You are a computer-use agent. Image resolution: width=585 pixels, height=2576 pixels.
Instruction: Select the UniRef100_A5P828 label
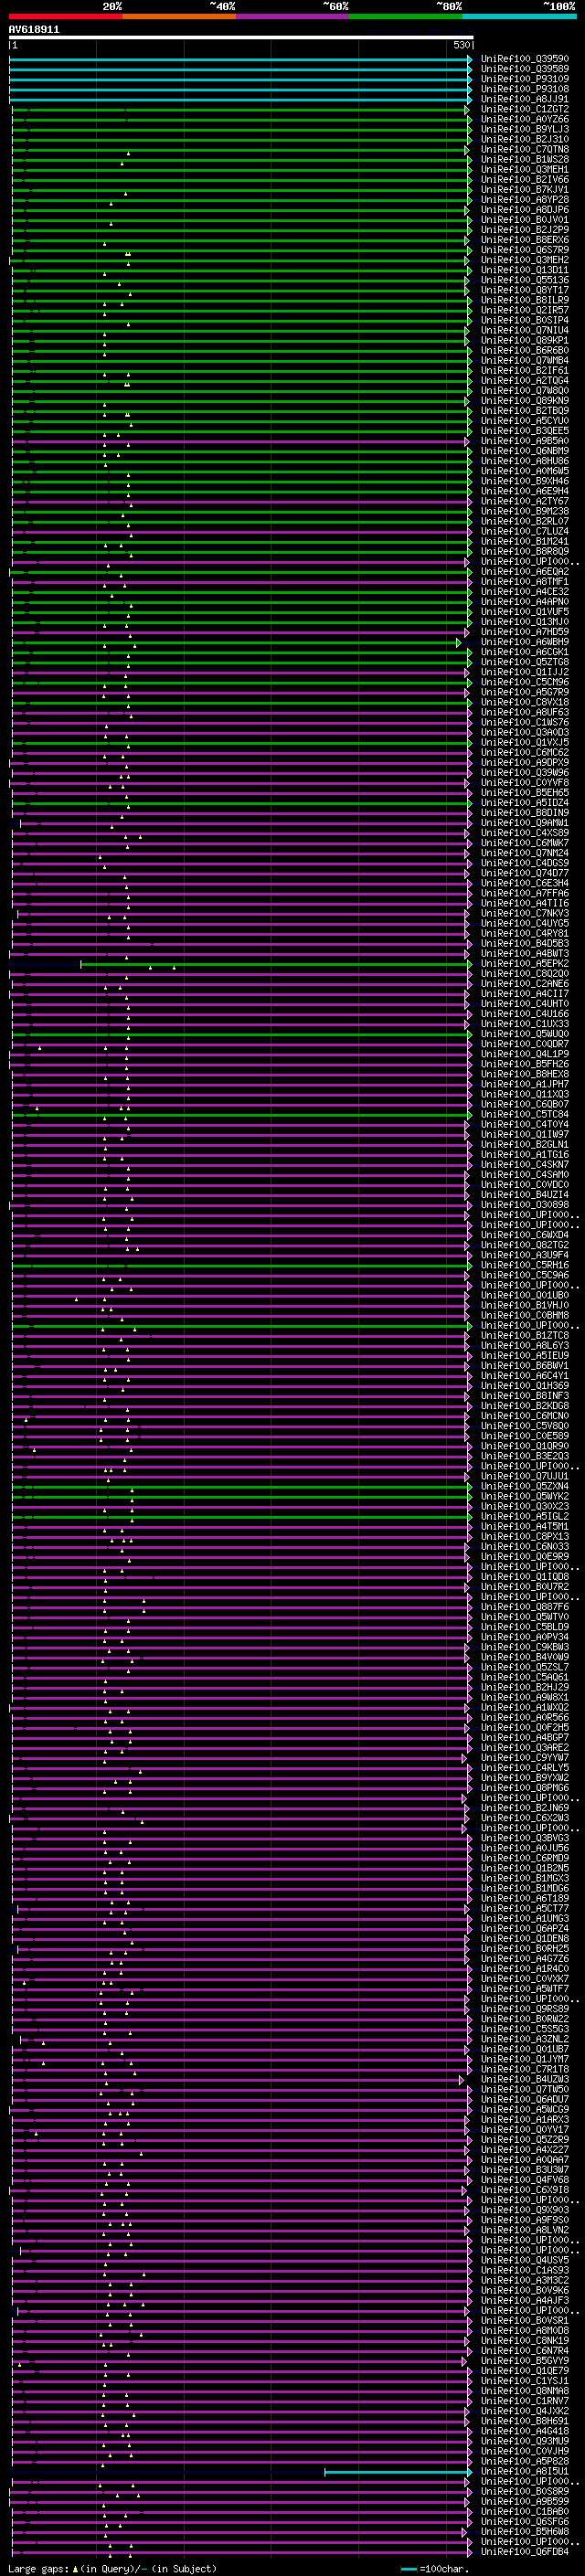[x=524, y=2461]
